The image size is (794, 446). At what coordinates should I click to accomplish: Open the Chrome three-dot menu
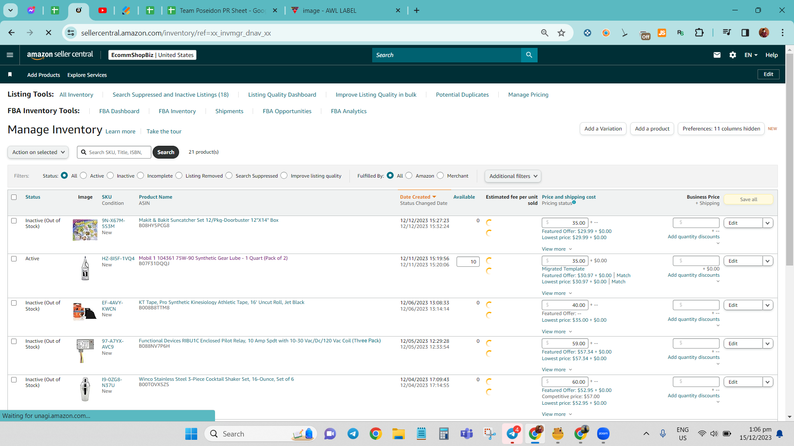pyautogui.click(x=782, y=33)
